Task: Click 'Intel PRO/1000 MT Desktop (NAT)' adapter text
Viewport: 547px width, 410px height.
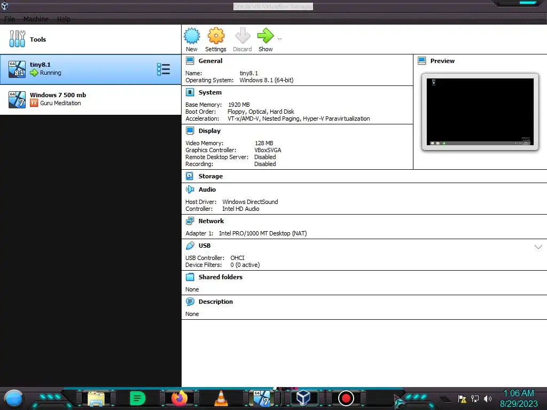Action: pyautogui.click(x=263, y=233)
